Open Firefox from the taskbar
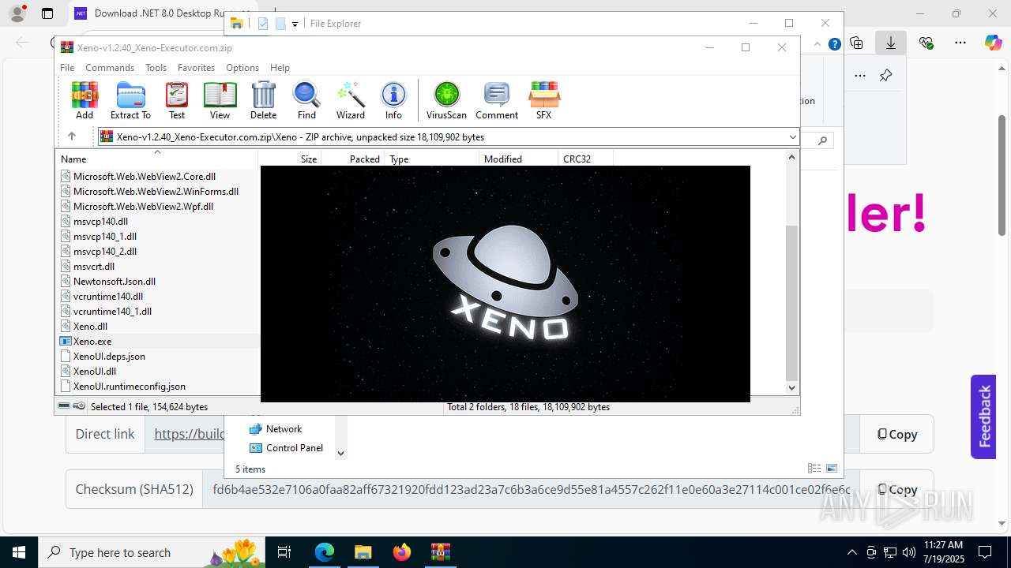 [x=402, y=552]
